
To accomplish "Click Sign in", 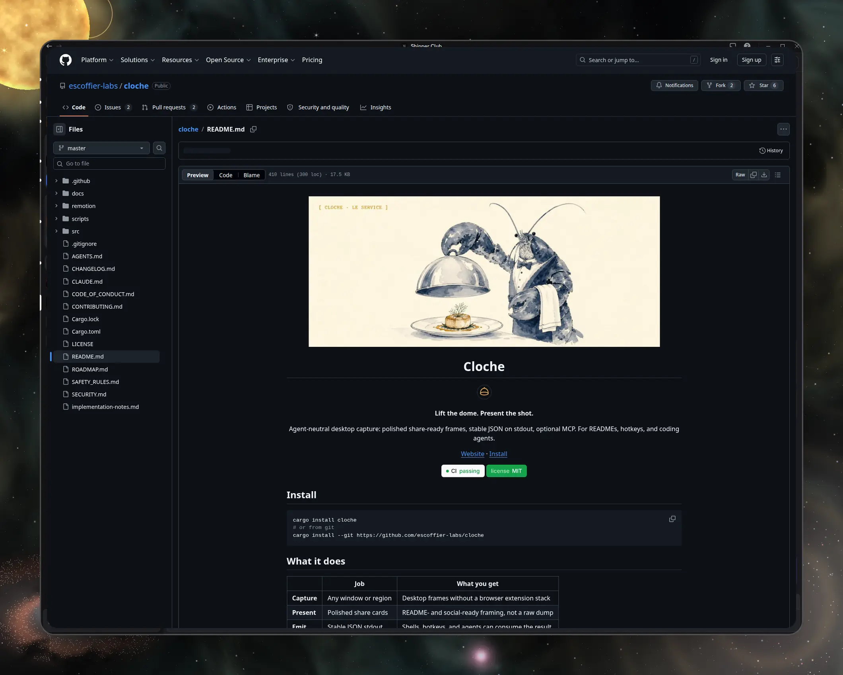I will pyautogui.click(x=719, y=60).
